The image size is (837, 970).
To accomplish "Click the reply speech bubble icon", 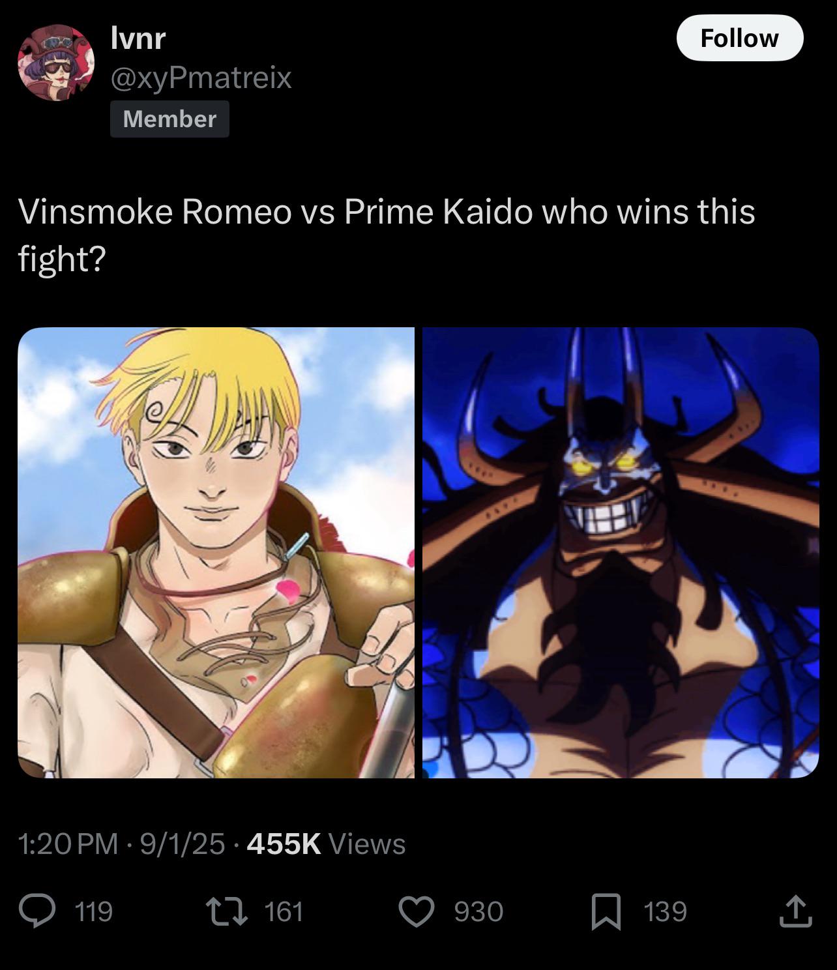I will coord(37,911).
